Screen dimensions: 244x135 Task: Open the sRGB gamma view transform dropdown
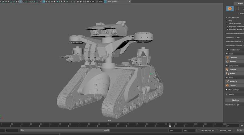point(119,2)
